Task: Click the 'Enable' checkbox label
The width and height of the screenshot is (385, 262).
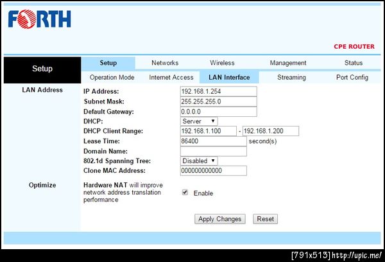Action: point(203,193)
